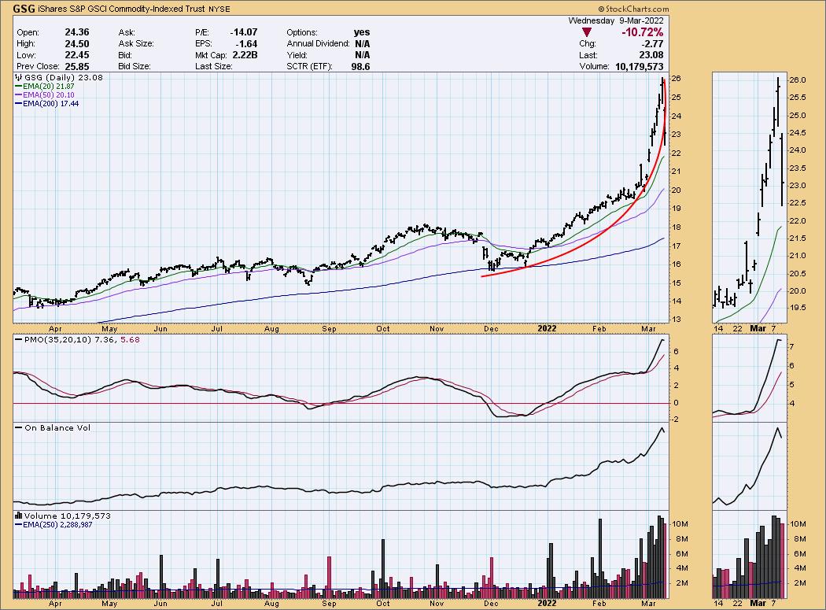Viewport: 826px width, 610px height.
Task: Select the High value 24.50
Action: point(77,44)
